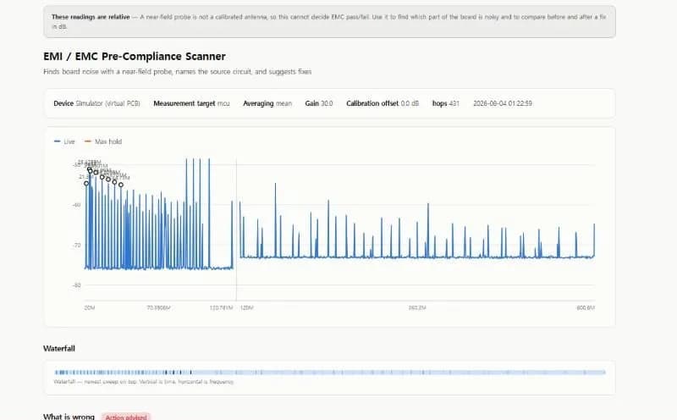Click the hops 431 counter

click(x=446, y=103)
